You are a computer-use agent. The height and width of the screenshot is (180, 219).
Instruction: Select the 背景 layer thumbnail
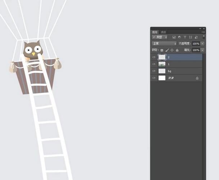point(162,78)
